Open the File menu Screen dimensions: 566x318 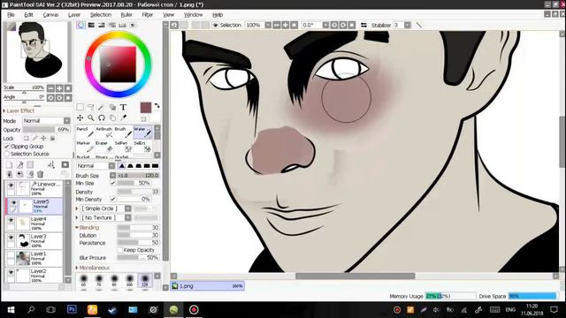[11, 15]
